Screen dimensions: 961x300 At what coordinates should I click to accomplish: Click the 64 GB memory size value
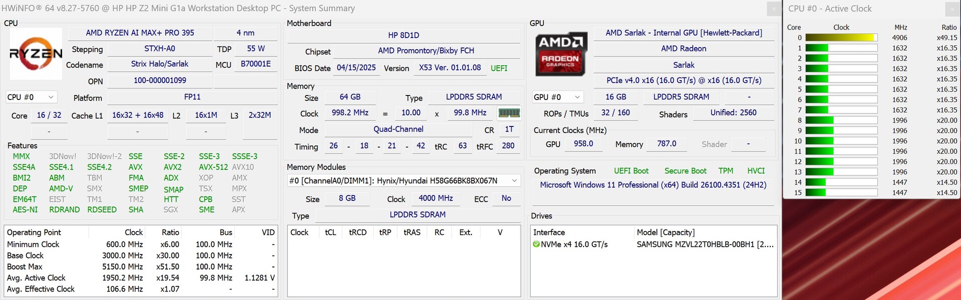(x=350, y=97)
